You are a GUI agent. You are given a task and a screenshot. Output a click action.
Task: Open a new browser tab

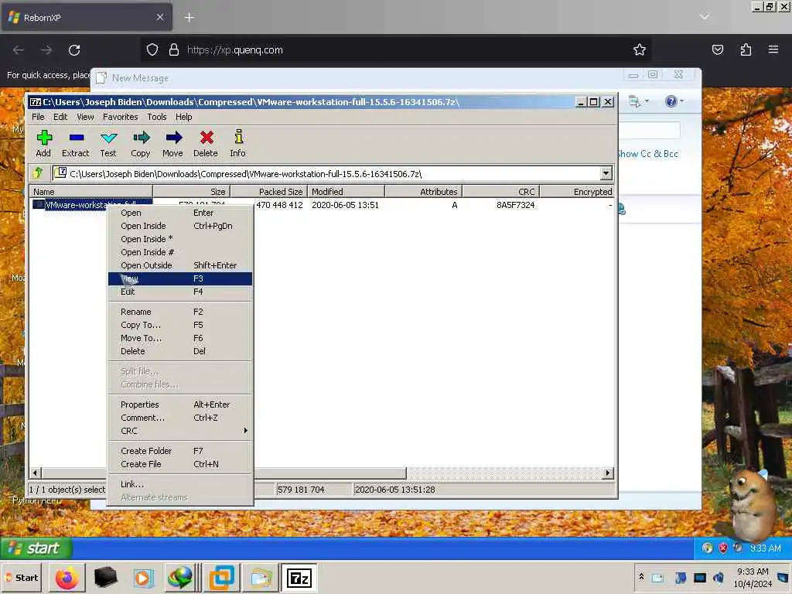tap(189, 17)
